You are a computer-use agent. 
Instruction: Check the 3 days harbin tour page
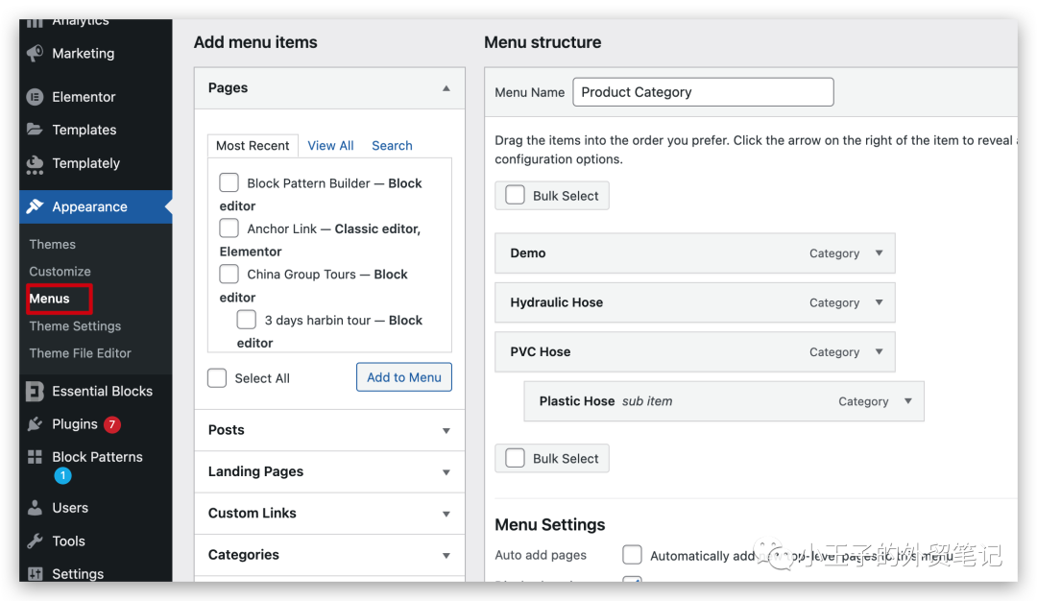(x=247, y=320)
